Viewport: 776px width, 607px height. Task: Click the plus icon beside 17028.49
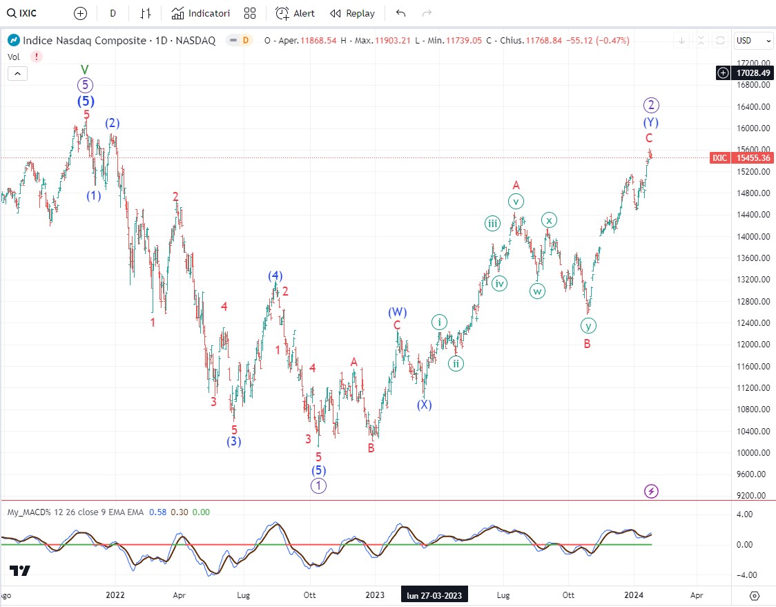click(723, 73)
